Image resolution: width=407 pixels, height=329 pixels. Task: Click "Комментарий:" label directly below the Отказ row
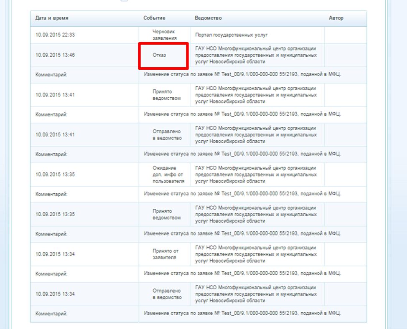51,75
